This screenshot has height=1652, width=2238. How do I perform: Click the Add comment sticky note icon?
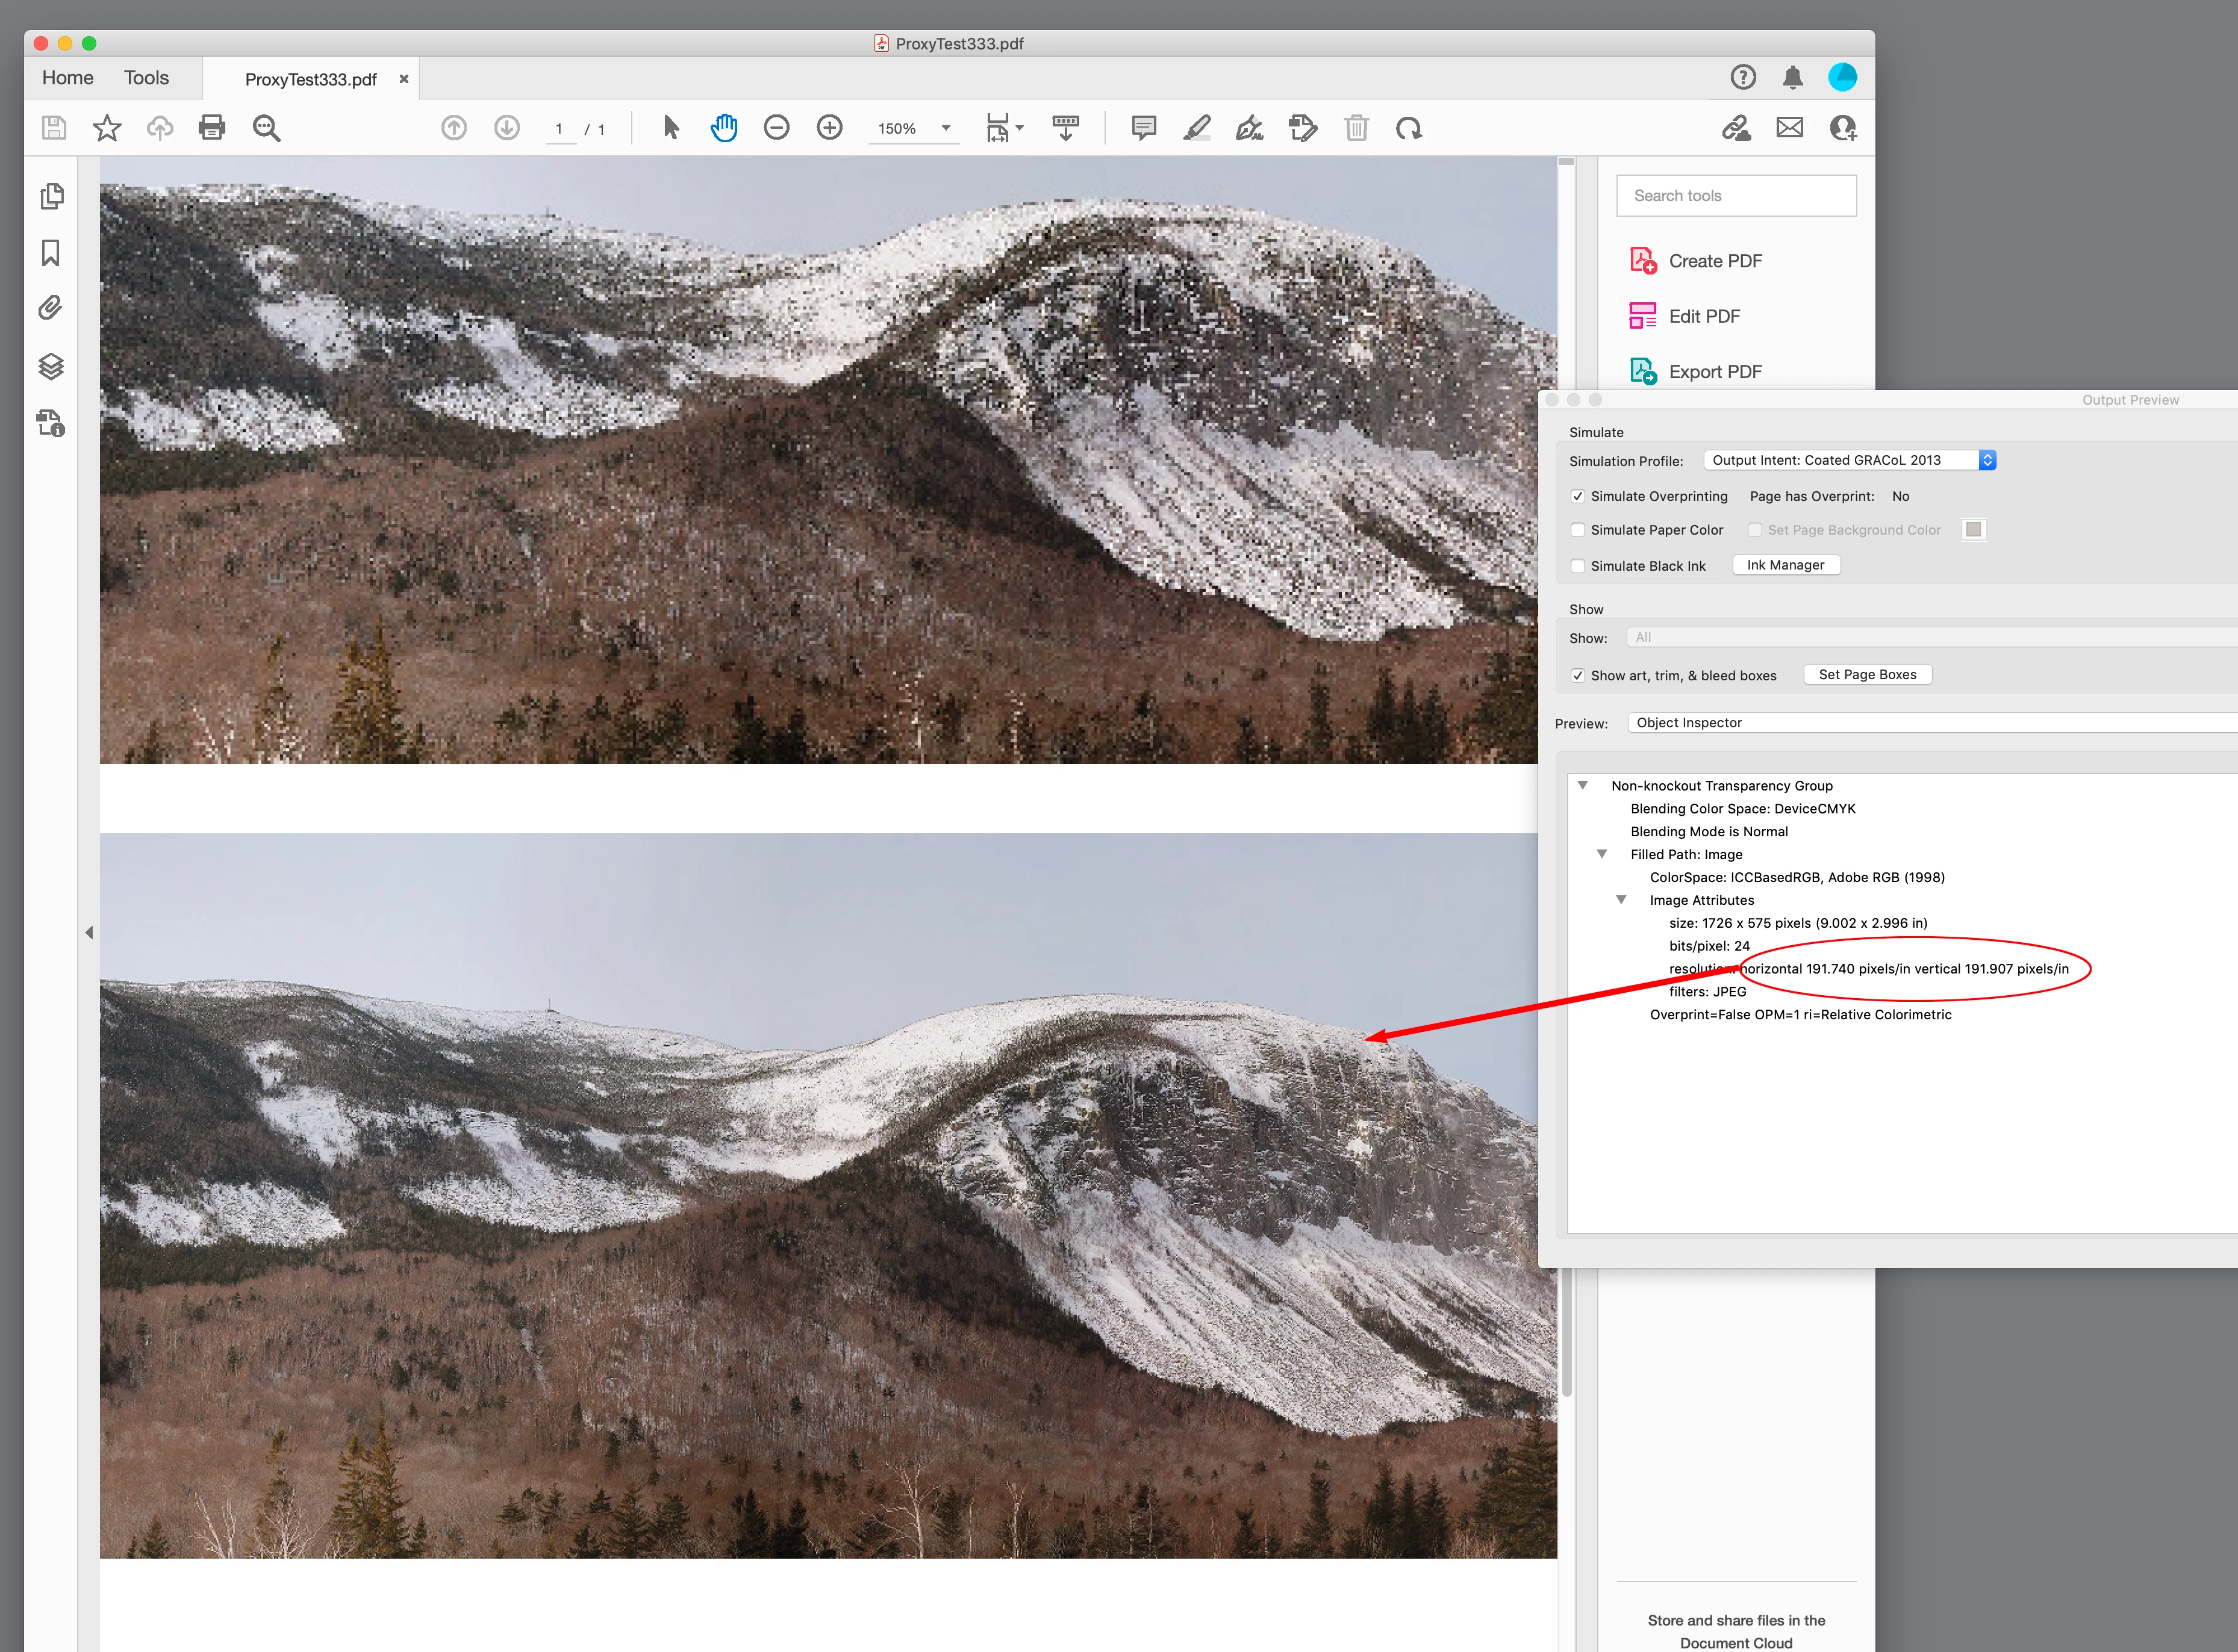point(1144,128)
